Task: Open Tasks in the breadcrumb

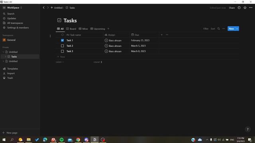Action: pos(70,8)
